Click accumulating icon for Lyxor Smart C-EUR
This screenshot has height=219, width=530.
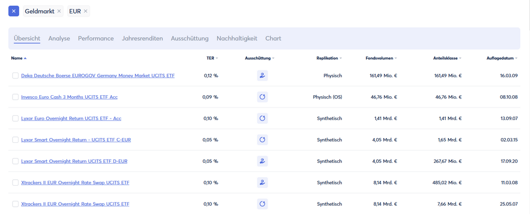point(262,140)
